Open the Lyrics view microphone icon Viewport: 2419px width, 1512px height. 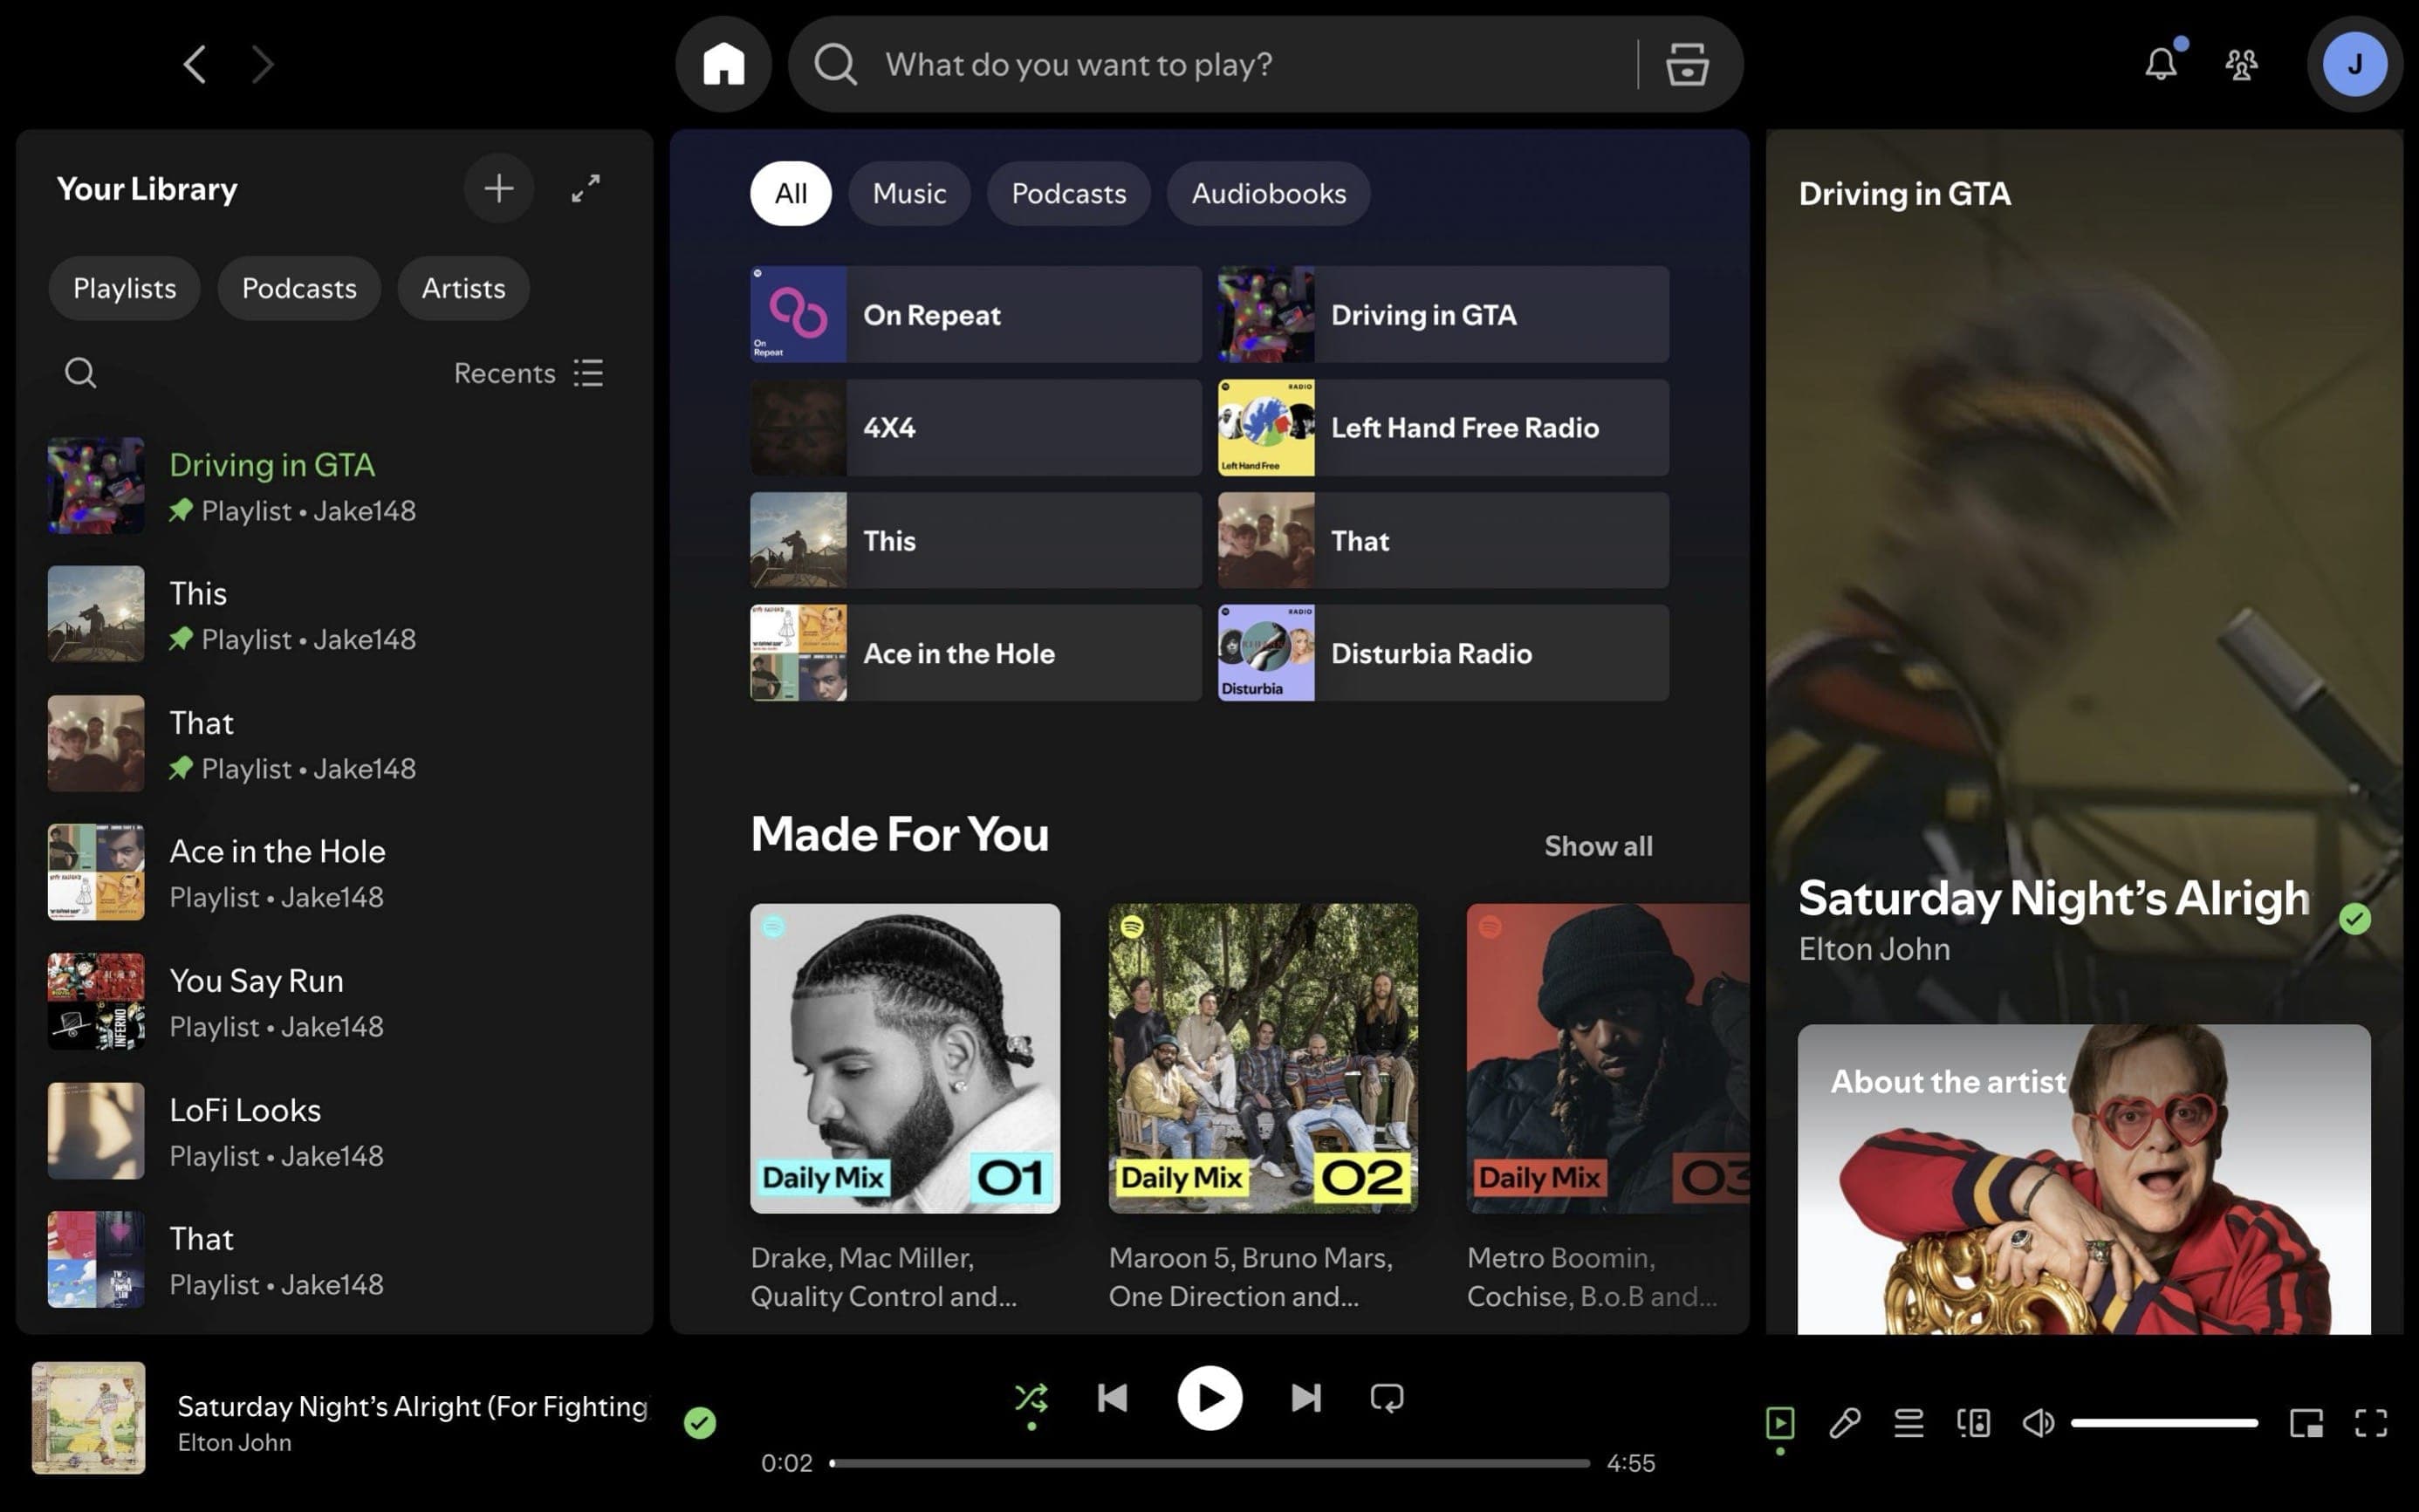(x=1845, y=1422)
